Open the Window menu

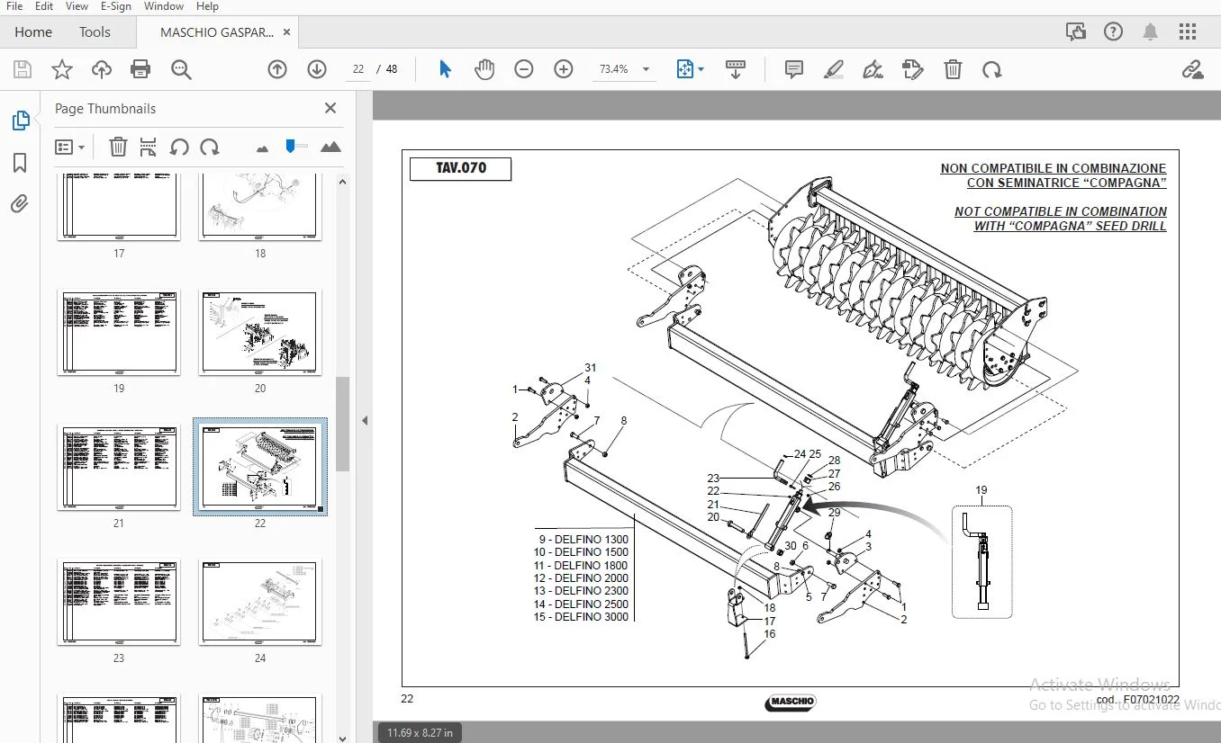164,6
